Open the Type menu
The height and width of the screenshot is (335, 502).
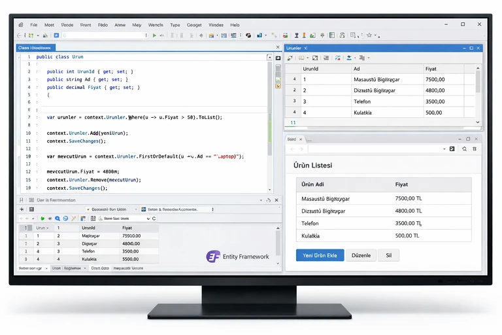pyautogui.click(x=175, y=25)
